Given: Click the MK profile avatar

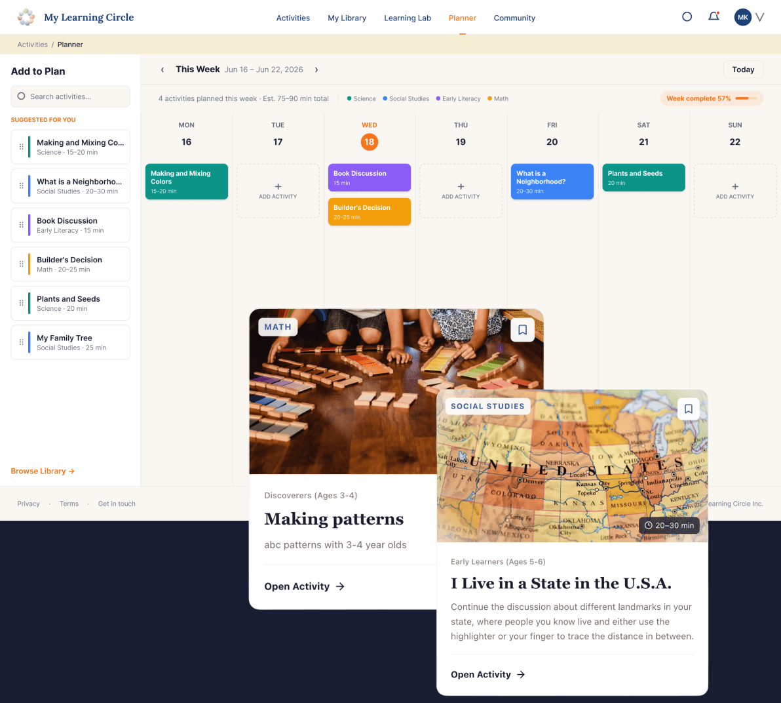Looking at the screenshot, I should tap(742, 17).
